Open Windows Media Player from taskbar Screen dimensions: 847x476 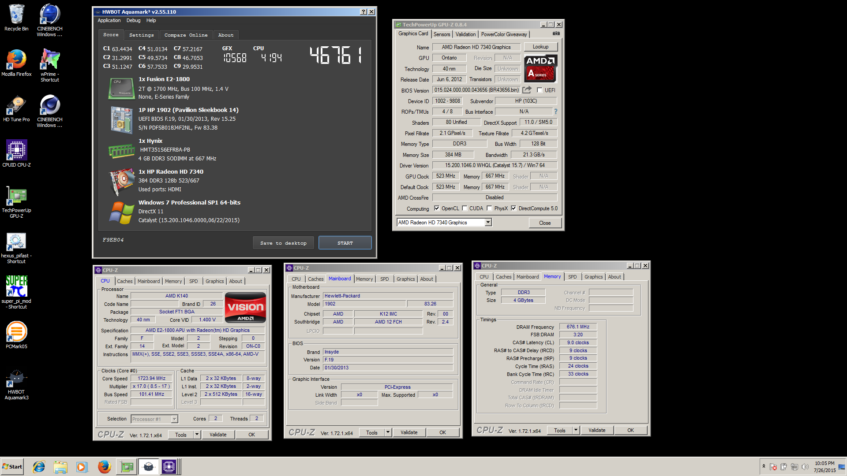point(82,467)
